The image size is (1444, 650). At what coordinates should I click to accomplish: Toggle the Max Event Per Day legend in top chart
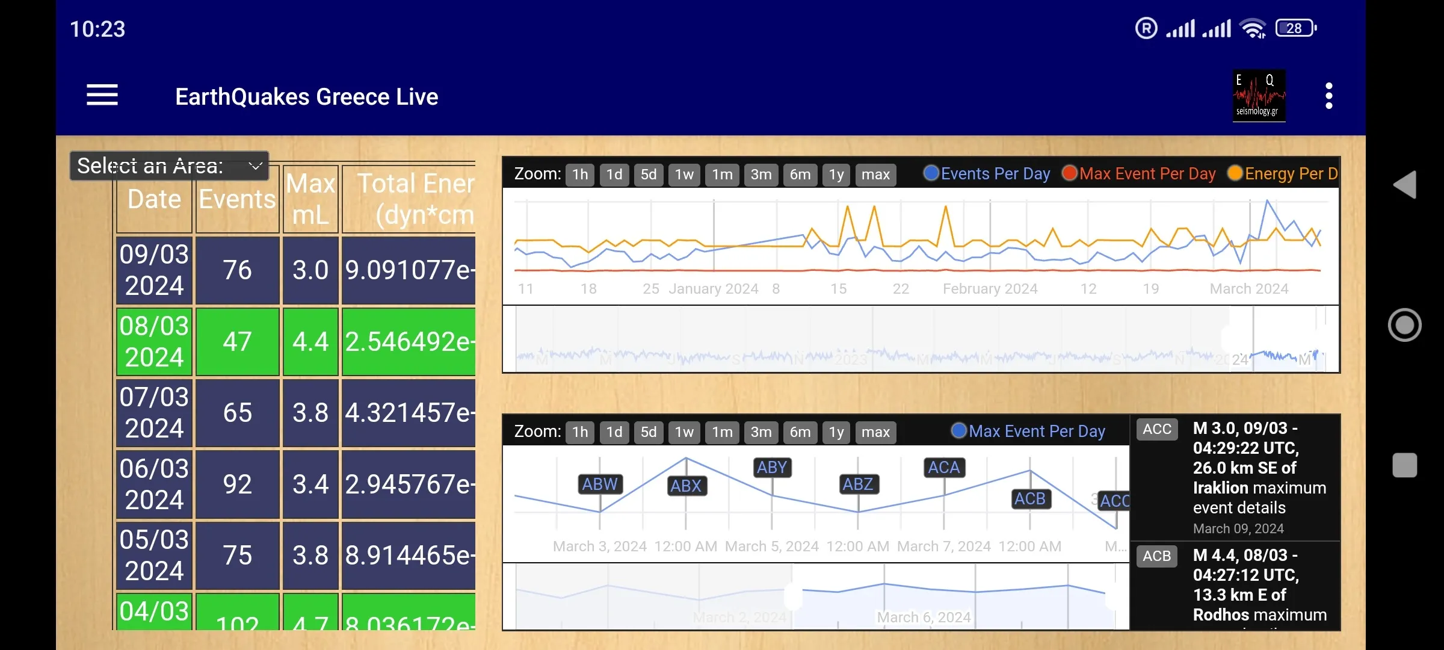pyautogui.click(x=1139, y=174)
